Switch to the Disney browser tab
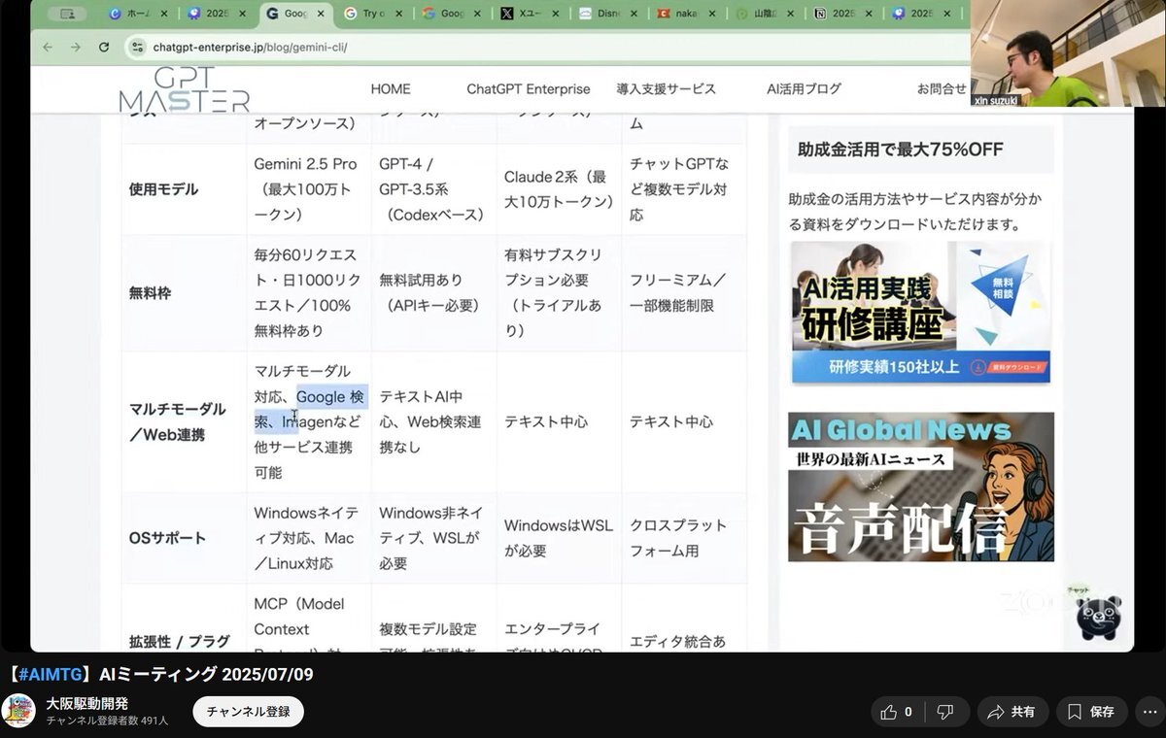Viewport: 1166px width, 738px height. point(607,14)
